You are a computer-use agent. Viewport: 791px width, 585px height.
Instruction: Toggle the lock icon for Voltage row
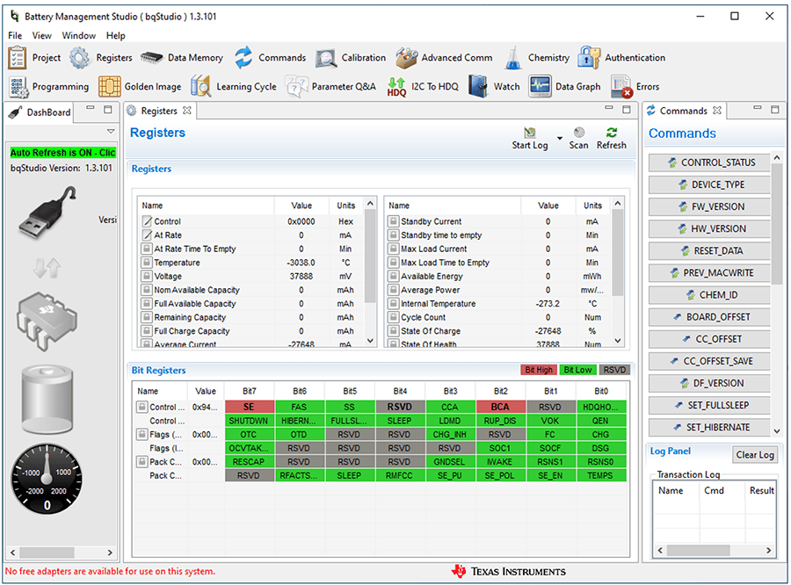[x=146, y=276]
